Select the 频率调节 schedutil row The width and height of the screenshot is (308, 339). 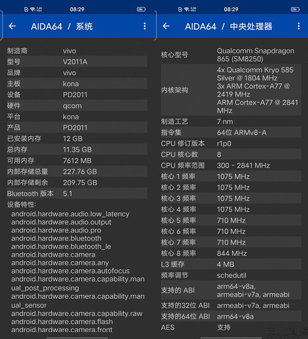pyautogui.click(x=231, y=275)
